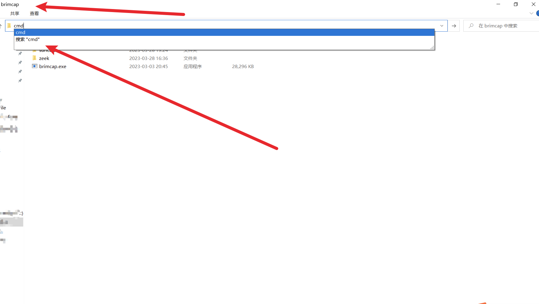This screenshot has height=304, width=539.
Task: Choose the 搜索 "cmd" suggestion
Action: 224,39
